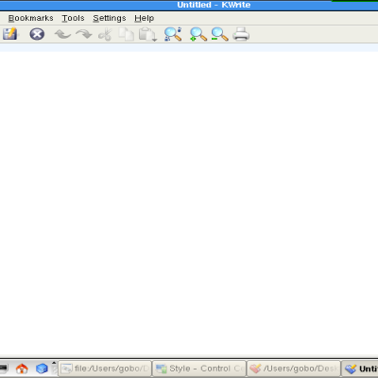Switch to file:/Users/gobo taskbar window
This screenshot has height=378, width=378.
tap(105, 369)
